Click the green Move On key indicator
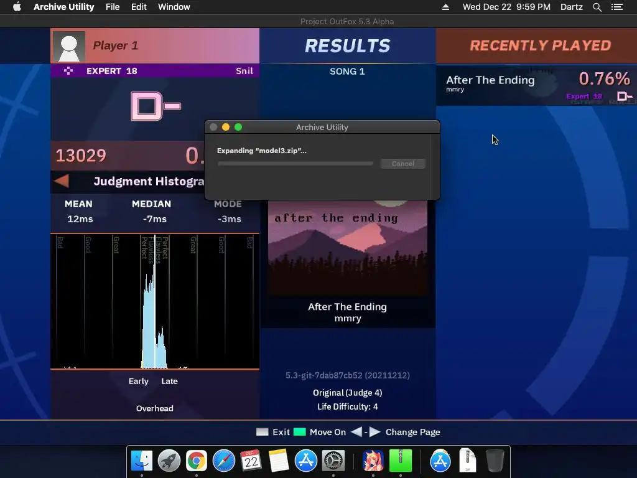The image size is (637, 478). (x=299, y=432)
